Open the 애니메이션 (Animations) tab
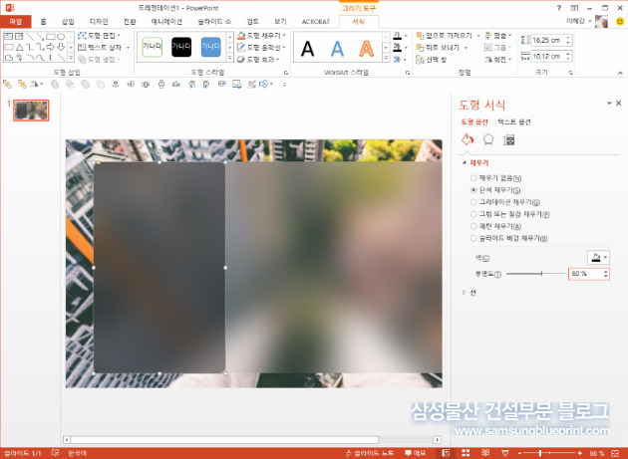The image size is (628, 459). pyautogui.click(x=166, y=22)
